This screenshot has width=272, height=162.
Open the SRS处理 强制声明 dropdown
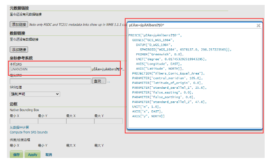coord(35,94)
